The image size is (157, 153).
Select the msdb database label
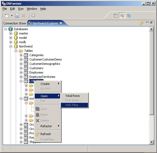pos(23,42)
